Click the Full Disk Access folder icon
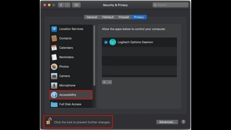 click(x=54, y=104)
